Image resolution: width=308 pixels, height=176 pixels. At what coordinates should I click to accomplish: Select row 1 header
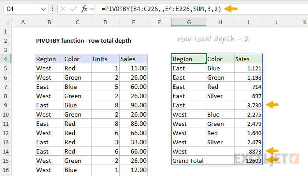(5, 31)
